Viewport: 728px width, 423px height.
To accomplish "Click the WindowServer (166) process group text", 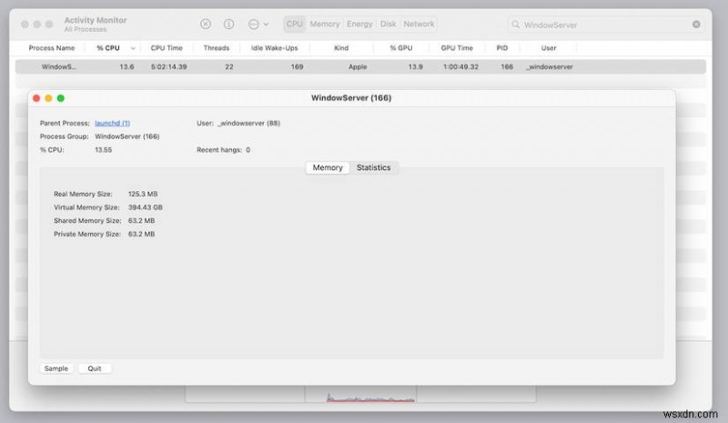I will coord(127,136).
